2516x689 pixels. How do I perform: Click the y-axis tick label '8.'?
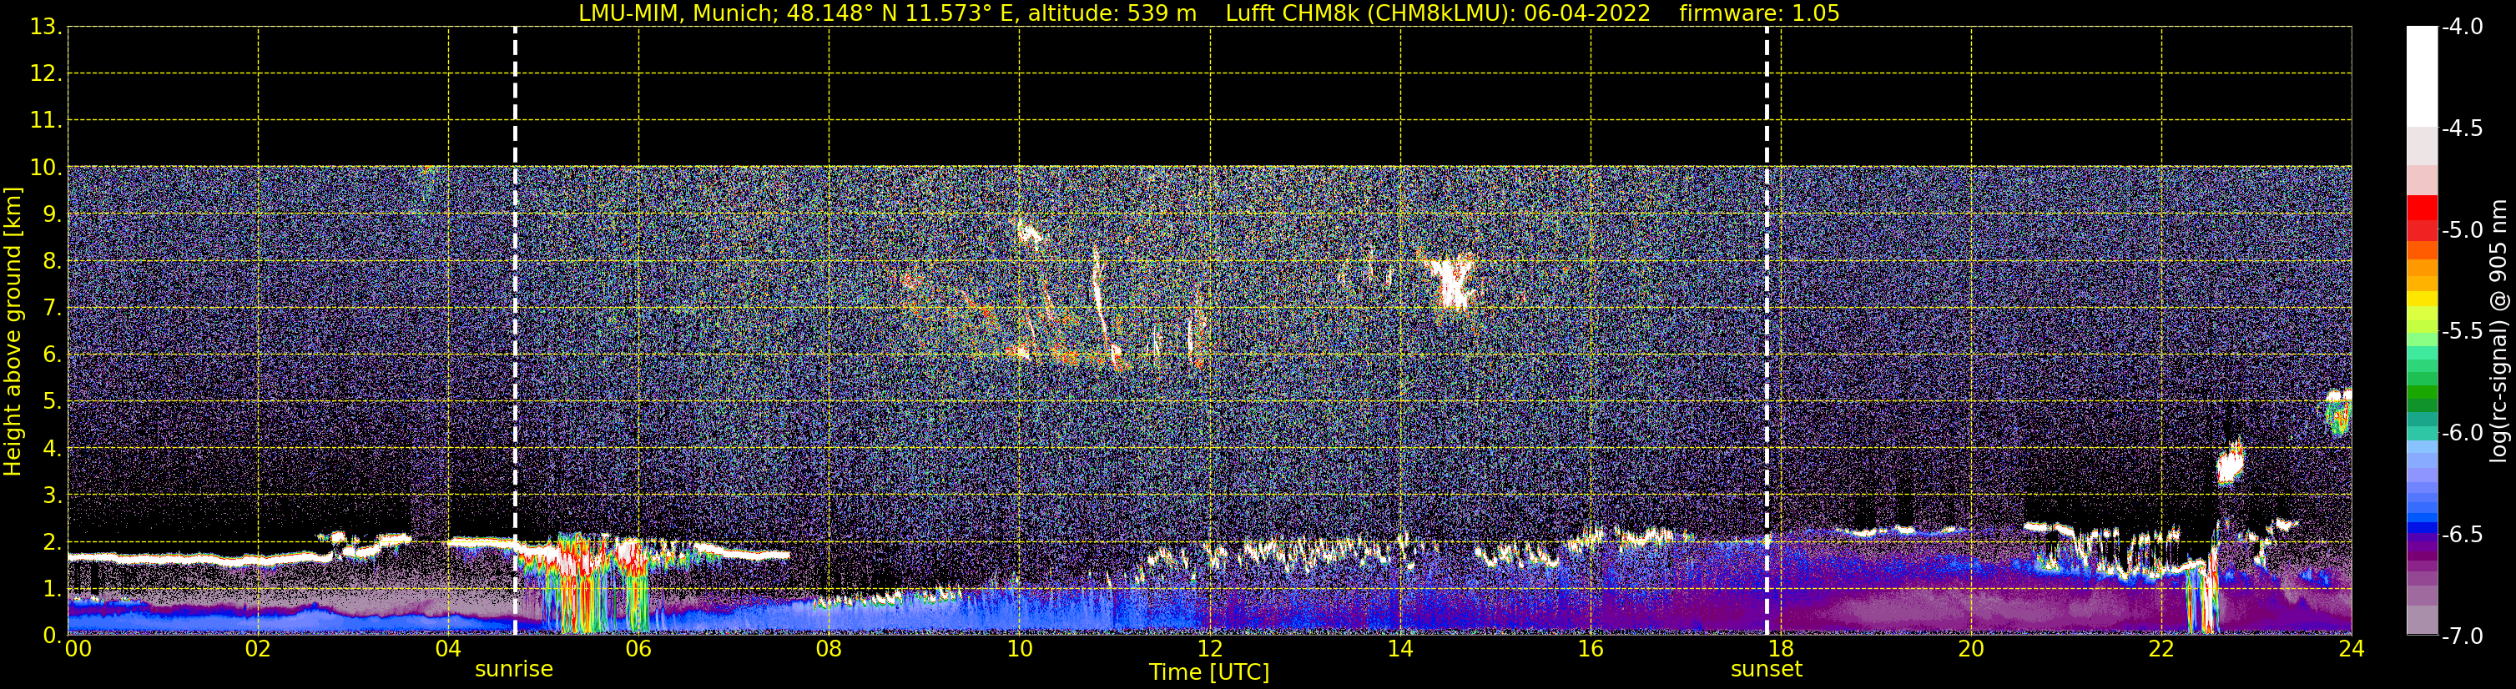tap(52, 262)
